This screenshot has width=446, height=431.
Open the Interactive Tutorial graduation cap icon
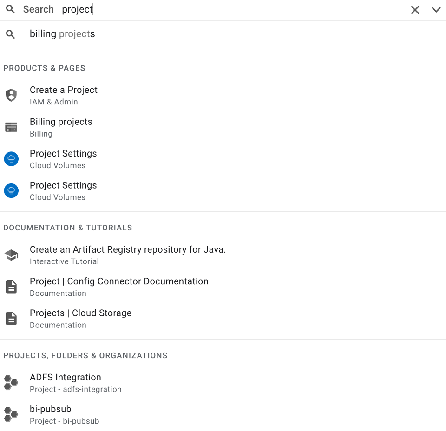click(x=11, y=255)
